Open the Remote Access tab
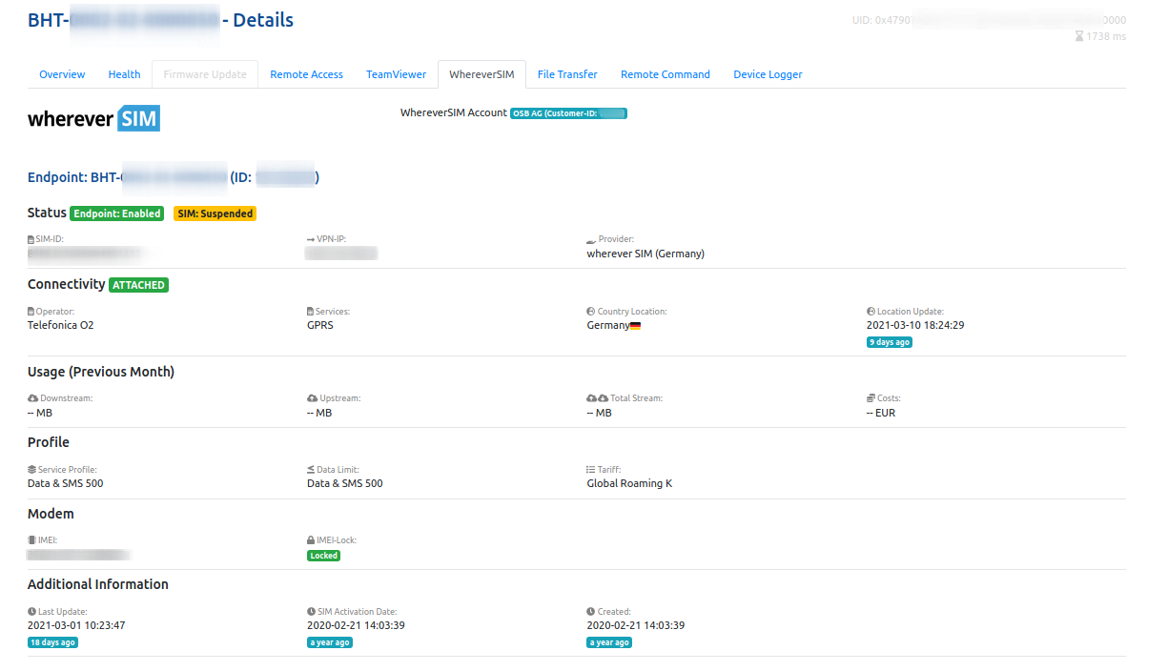 tap(306, 74)
